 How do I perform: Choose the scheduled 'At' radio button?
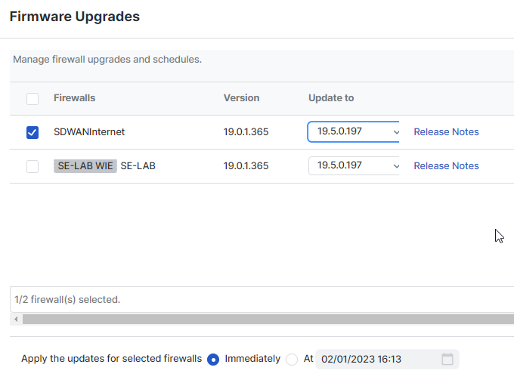click(x=292, y=360)
